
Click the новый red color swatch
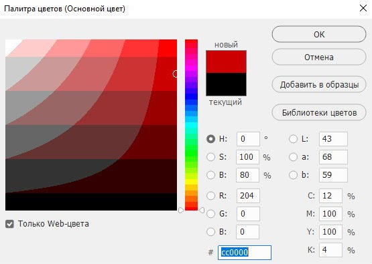(226, 61)
